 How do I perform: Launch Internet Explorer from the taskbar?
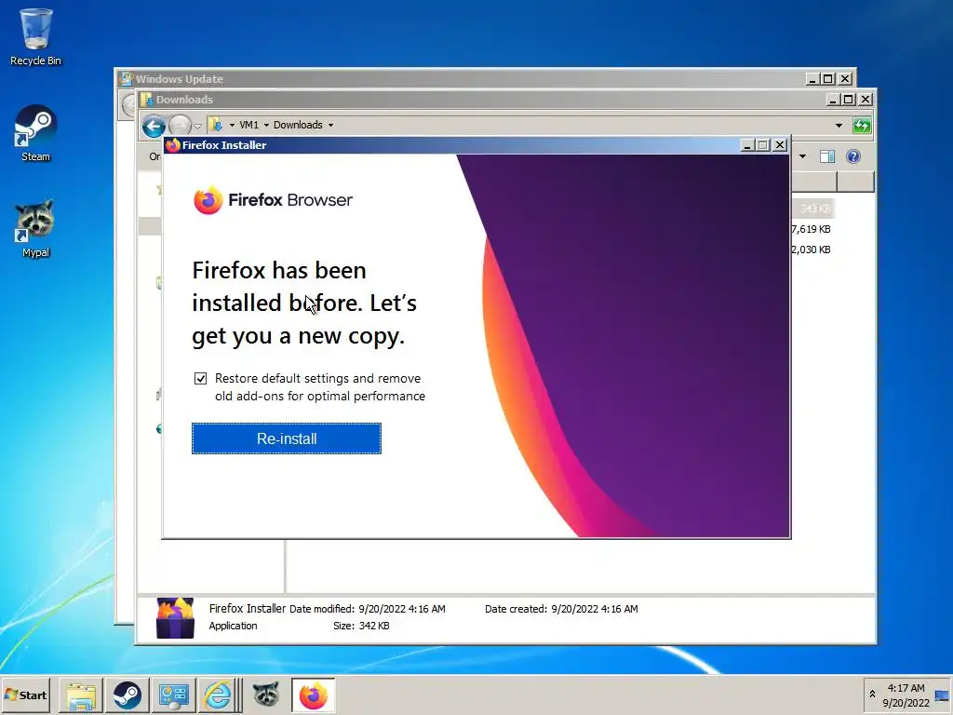pyautogui.click(x=218, y=695)
